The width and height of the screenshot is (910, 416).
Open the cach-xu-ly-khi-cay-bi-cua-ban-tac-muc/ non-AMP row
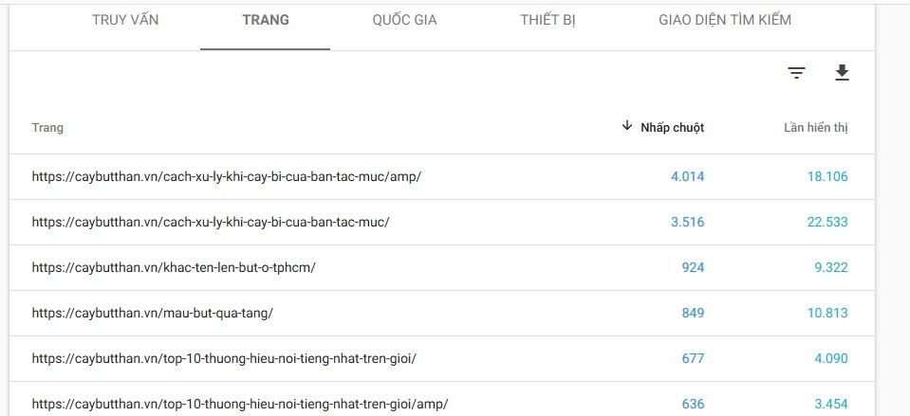tap(211, 222)
